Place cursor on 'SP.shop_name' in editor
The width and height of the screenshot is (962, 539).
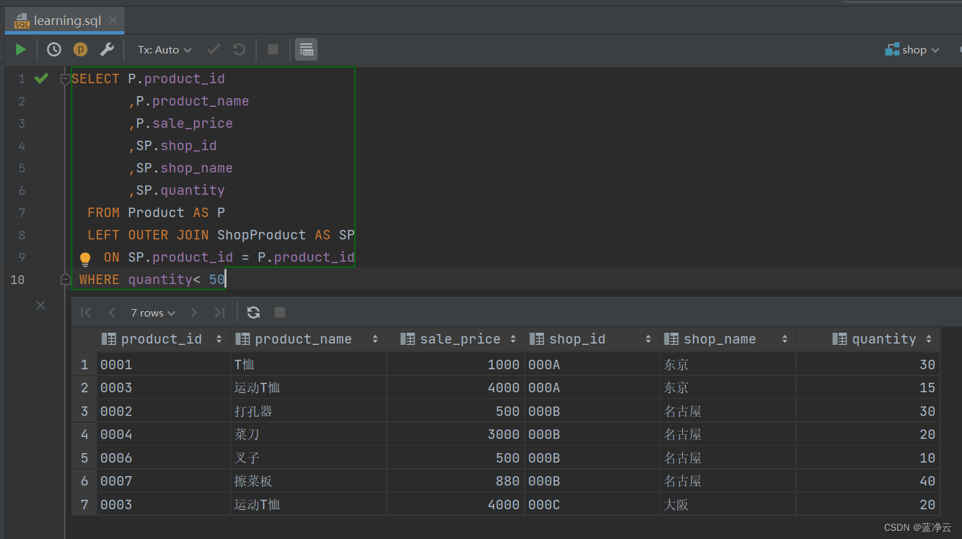point(185,168)
